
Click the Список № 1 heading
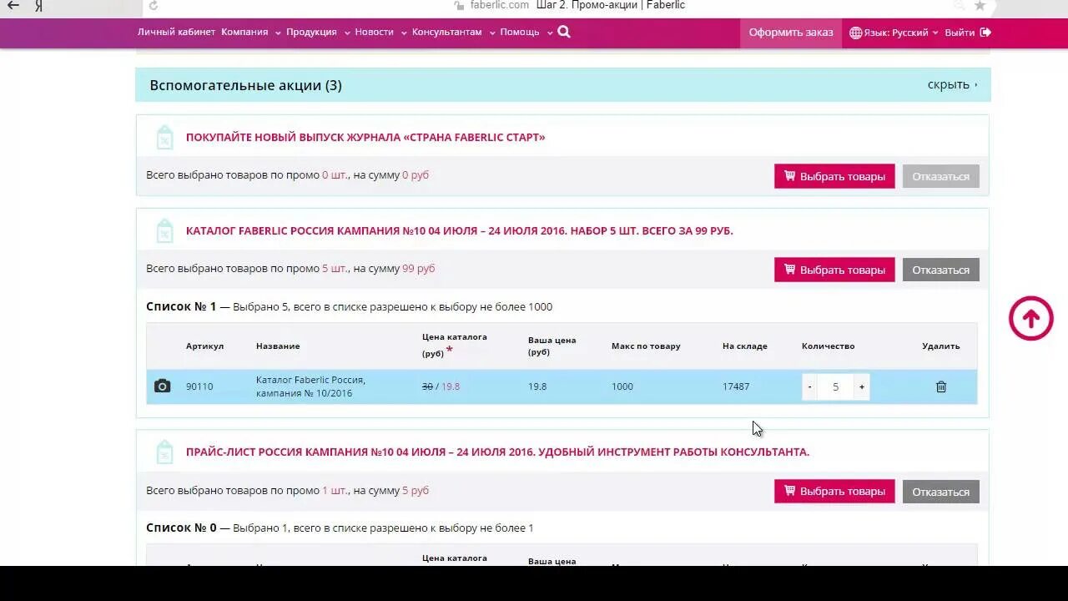pyautogui.click(x=181, y=306)
